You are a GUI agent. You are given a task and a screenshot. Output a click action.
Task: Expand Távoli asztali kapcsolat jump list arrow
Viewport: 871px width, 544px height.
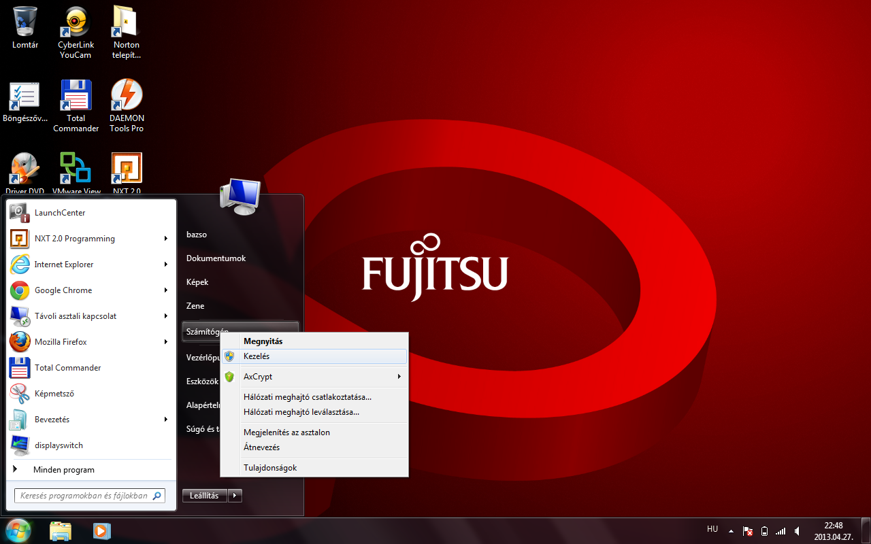pyautogui.click(x=166, y=316)
